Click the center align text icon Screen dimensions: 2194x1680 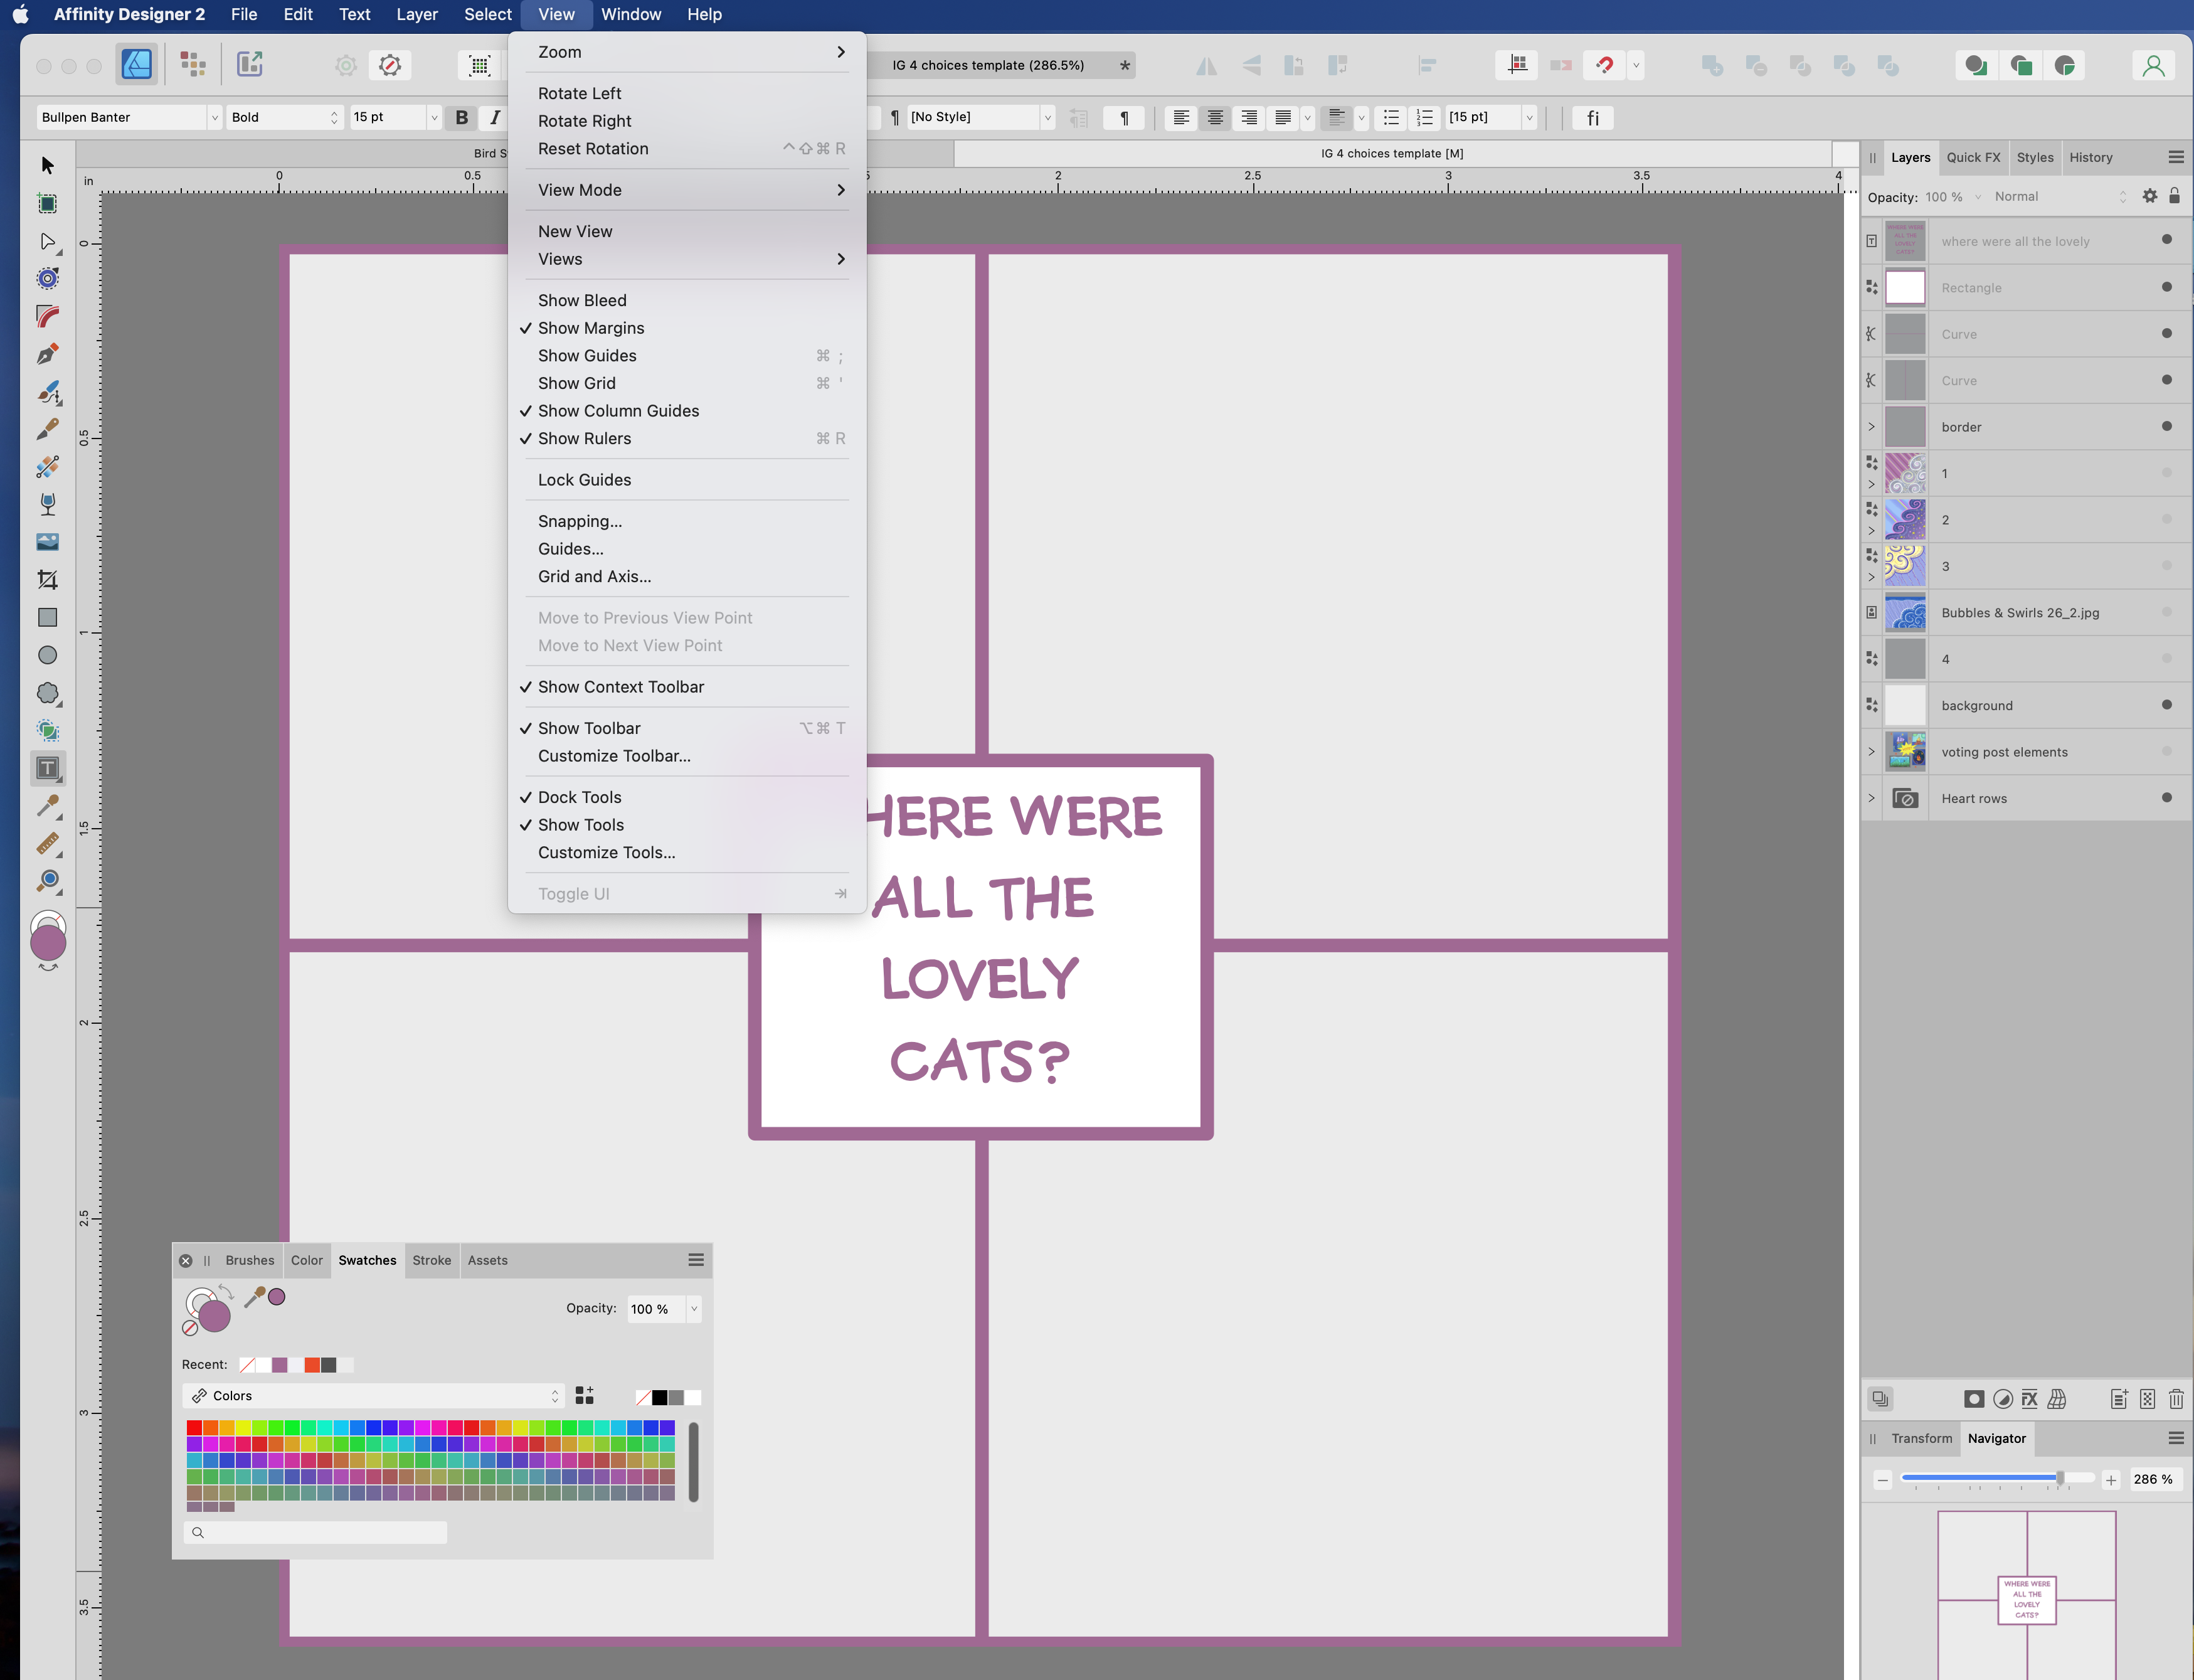point(1214,117)
